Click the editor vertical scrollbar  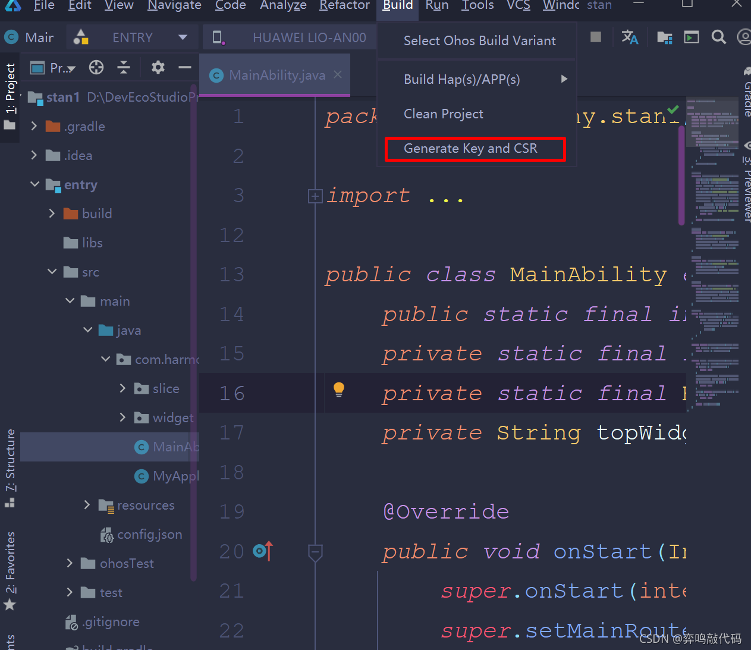(x=681, y=175)
